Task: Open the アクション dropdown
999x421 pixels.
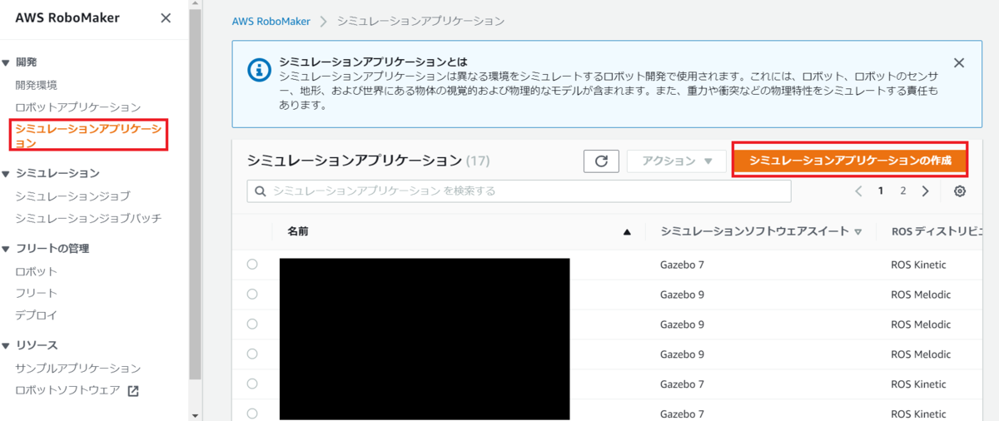Action: pyautogui.click(x=676, y=161)
